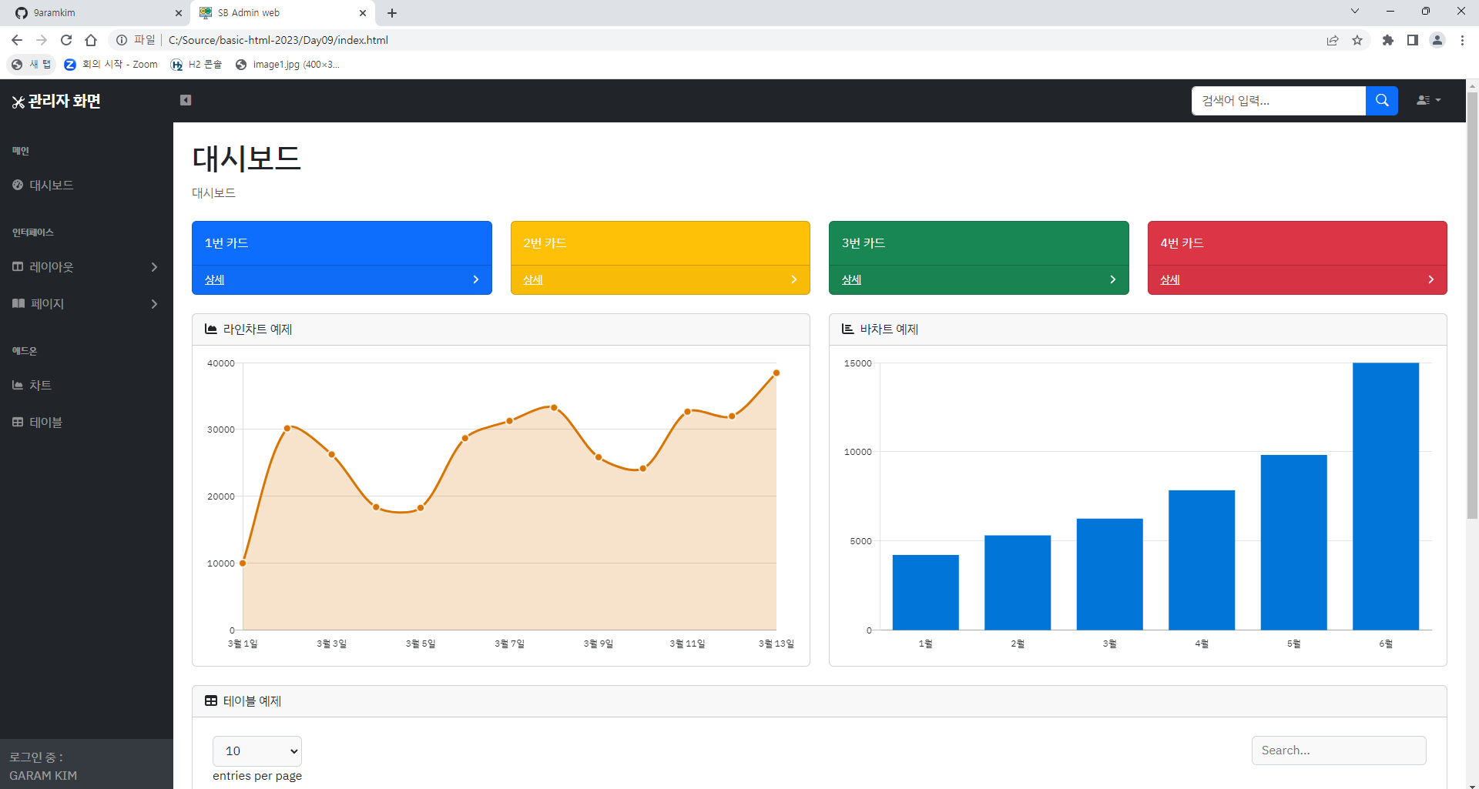This screenshot has width=1479, height=789.
Task: Open the browser extensions puzzle icon
Action: pyautogui.click(x=1388, y=40)
